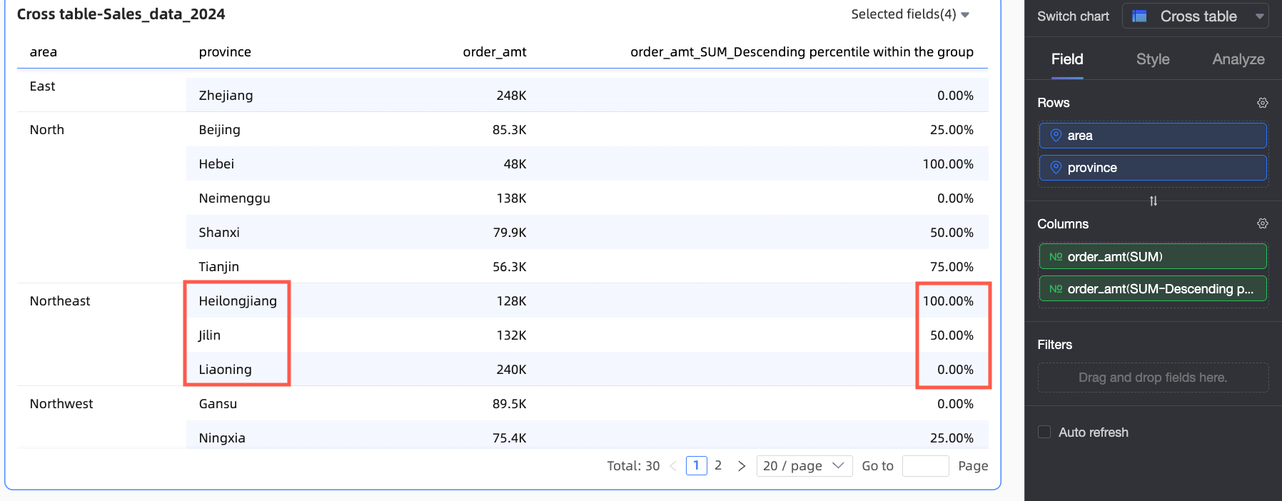Click the 89.5K order amount value
1282x501 pixels.
tap(509, 404)
